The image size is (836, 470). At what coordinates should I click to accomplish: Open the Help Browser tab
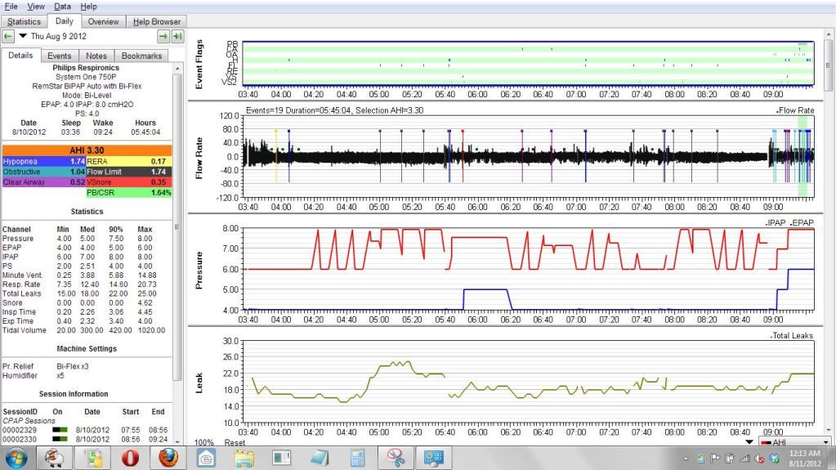point(157,22)
